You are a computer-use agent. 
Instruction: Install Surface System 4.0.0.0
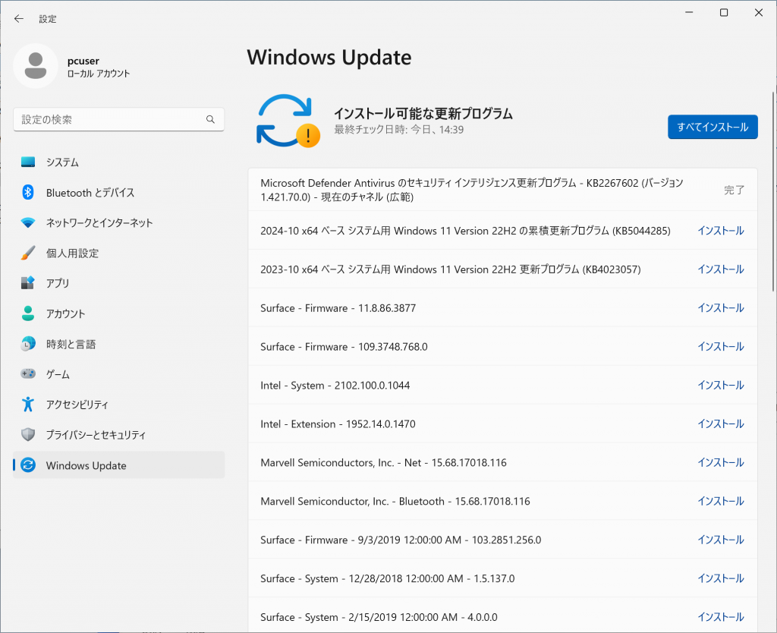pyautogui.click(x=721, y=617)
